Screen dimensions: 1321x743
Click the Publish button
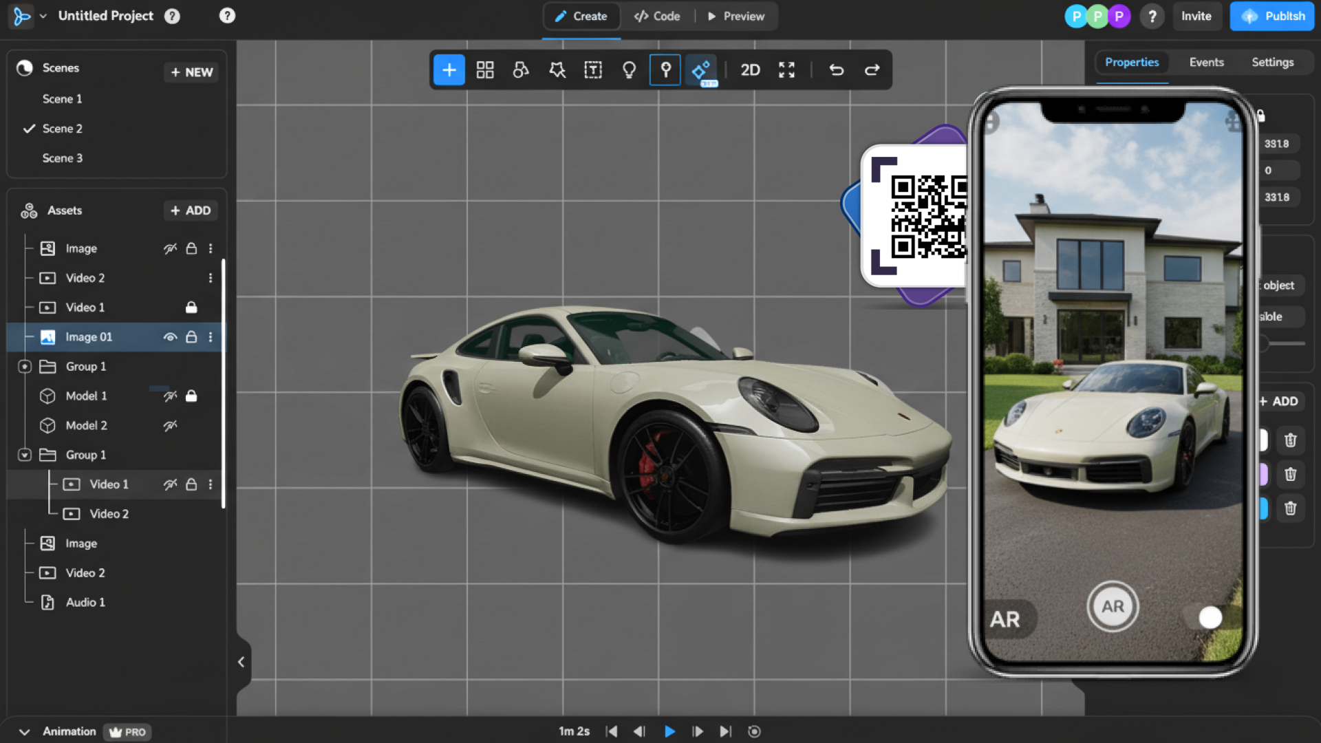coord(1272,16)
